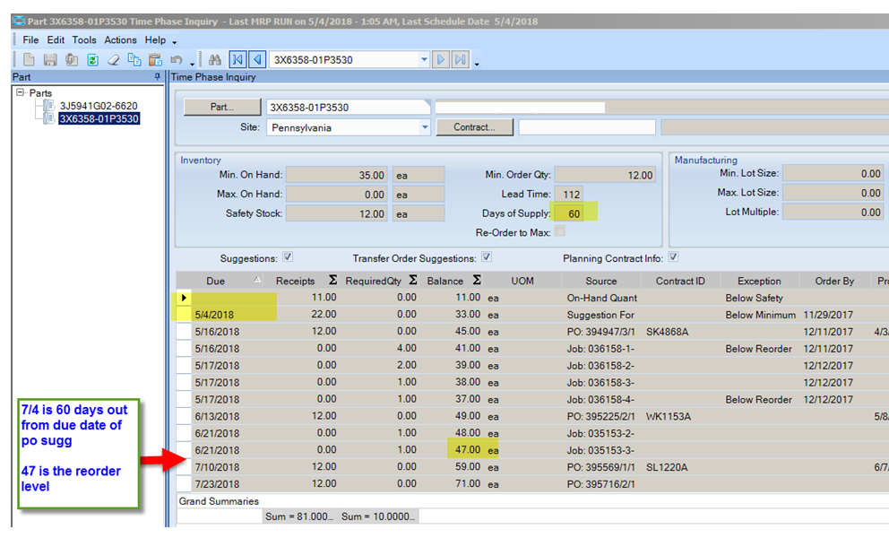Click the Clear eraser icon

coord(113,60)
